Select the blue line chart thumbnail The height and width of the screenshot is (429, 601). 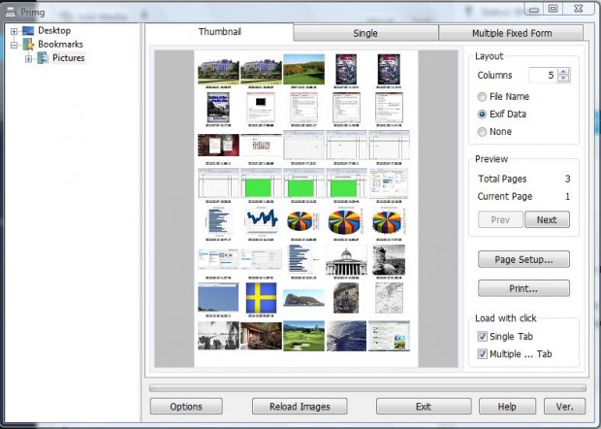tap(262, 220)
